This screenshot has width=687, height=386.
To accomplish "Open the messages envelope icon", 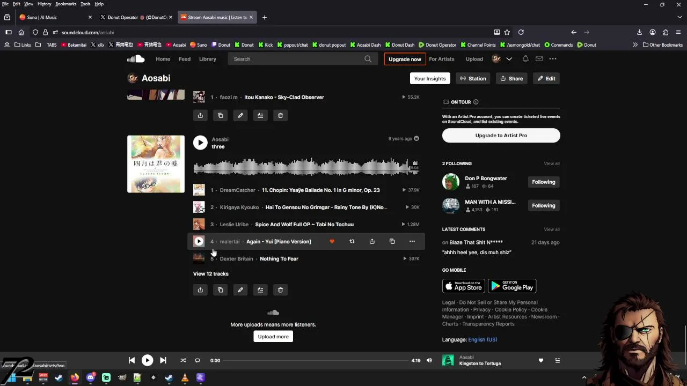I will [539, 59].
